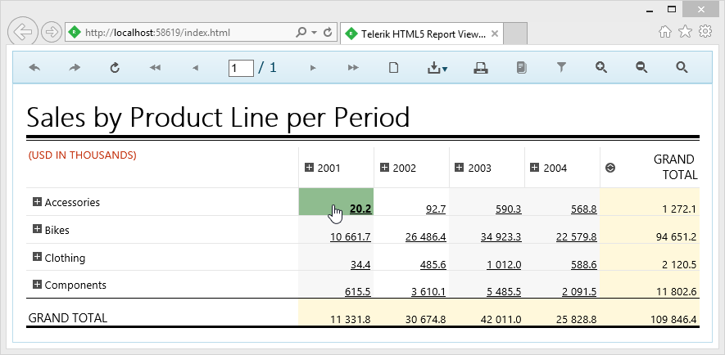Screen dimensions: 725x355
Task: Toggle full page zoom magnifier icon
Action: [x=682, y=68]
